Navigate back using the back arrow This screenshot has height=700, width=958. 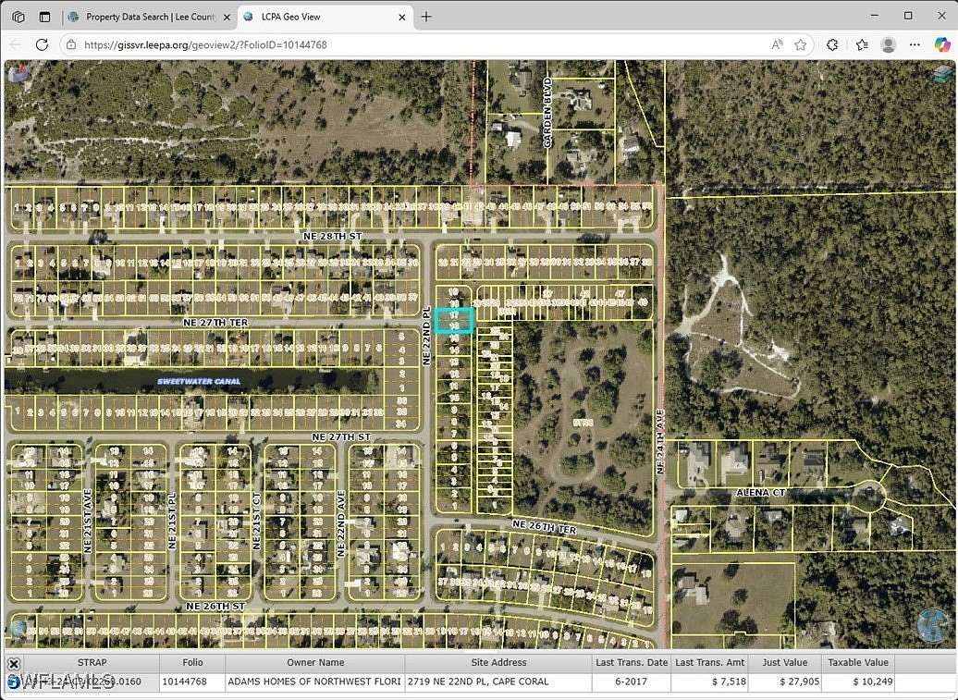click(17, 44)
